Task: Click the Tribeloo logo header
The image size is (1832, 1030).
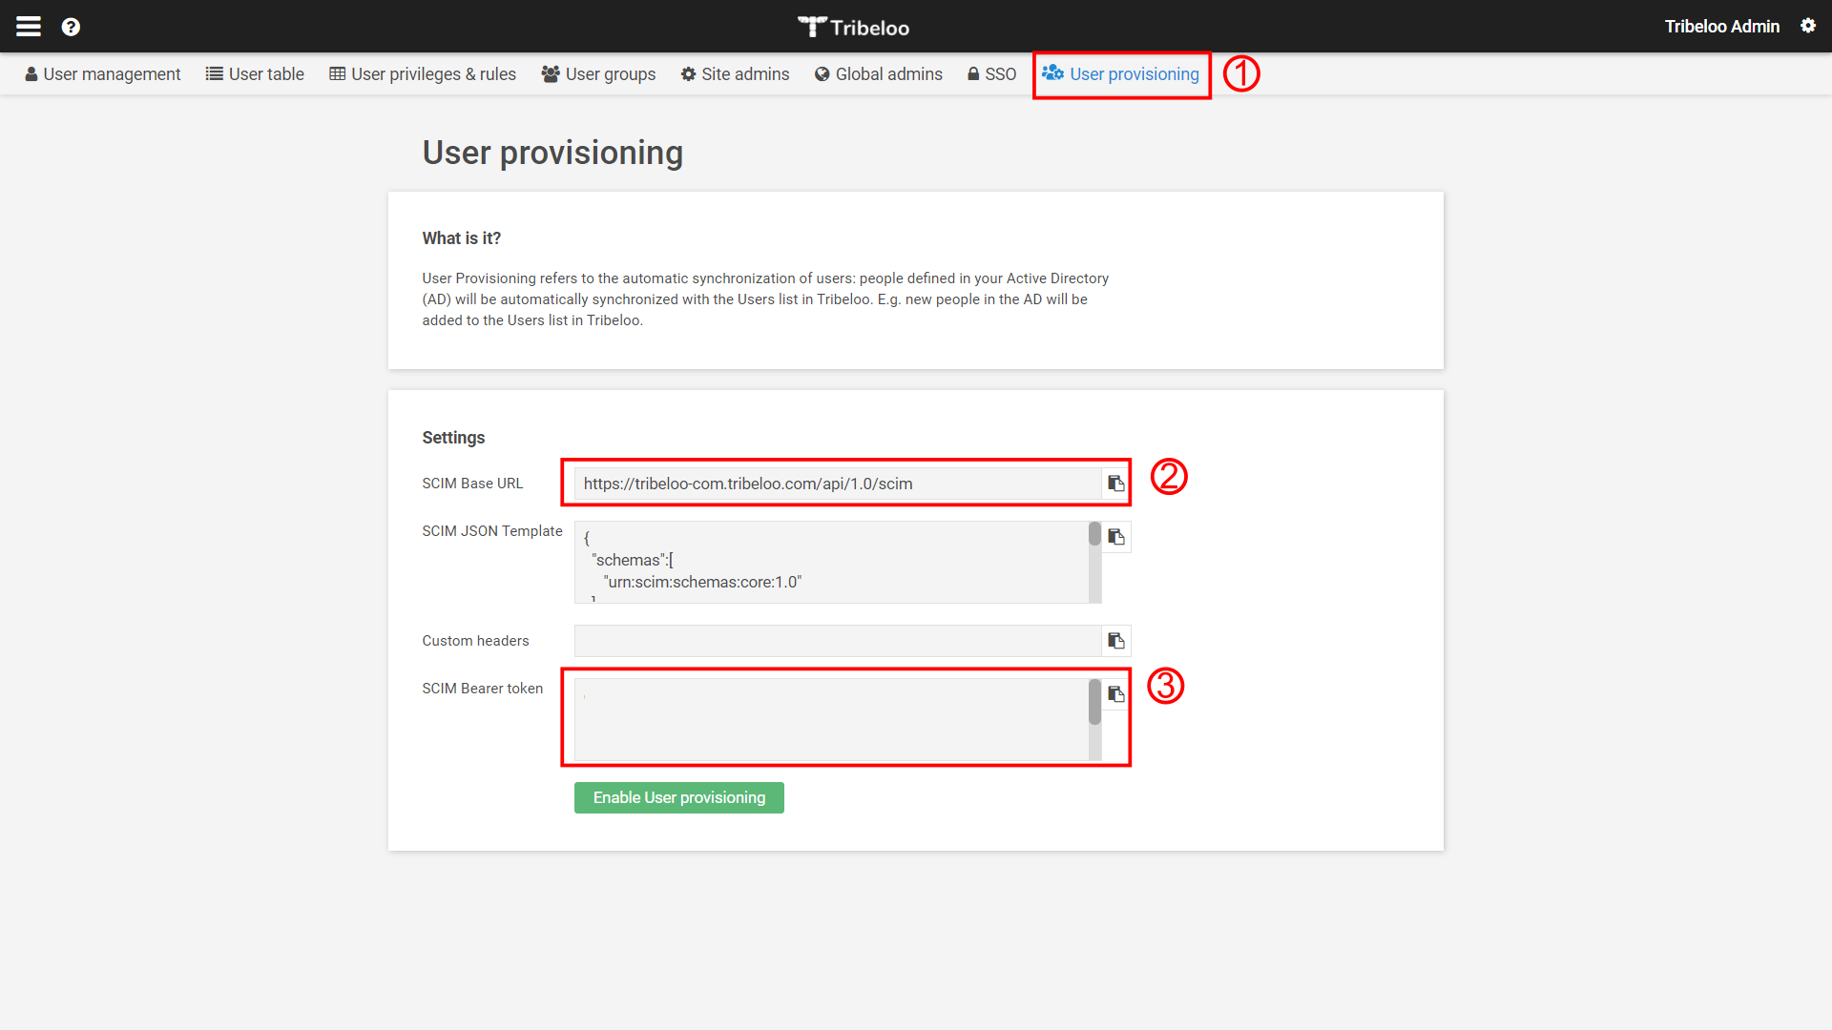Action: pos(854,27)
